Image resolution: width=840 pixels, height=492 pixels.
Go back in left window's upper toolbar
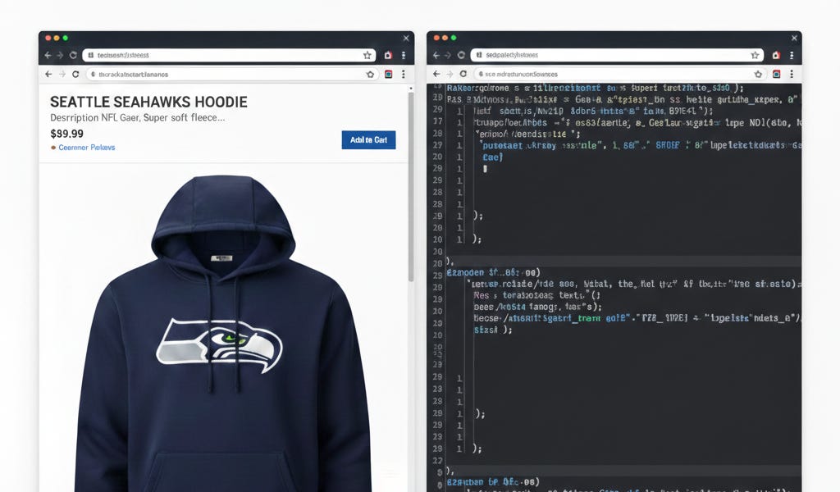pyautogui.click(x=48, y=55)
